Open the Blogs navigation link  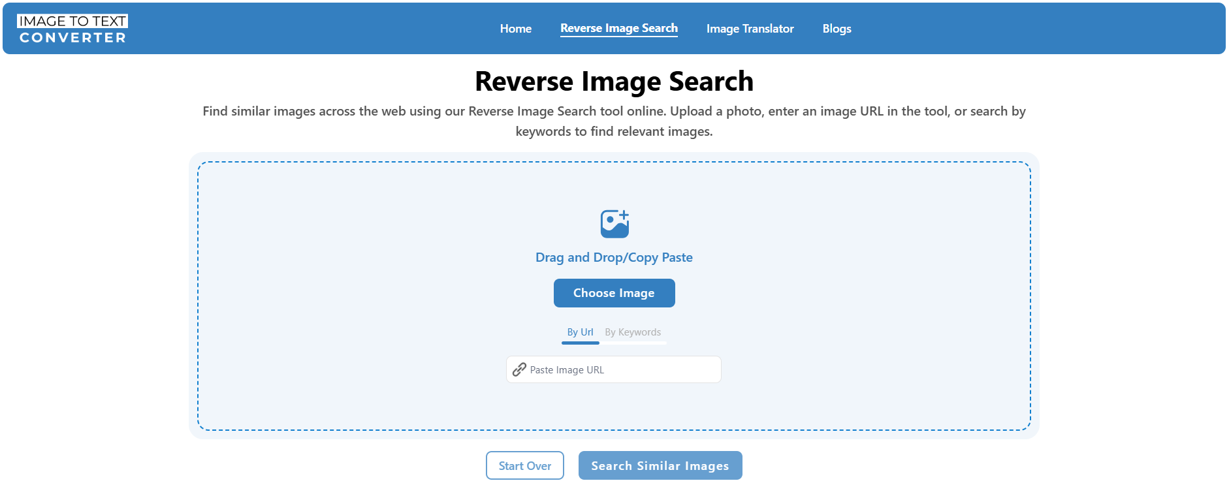point(837,29)
